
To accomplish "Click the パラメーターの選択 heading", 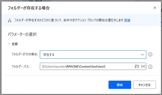I will 22,34.
